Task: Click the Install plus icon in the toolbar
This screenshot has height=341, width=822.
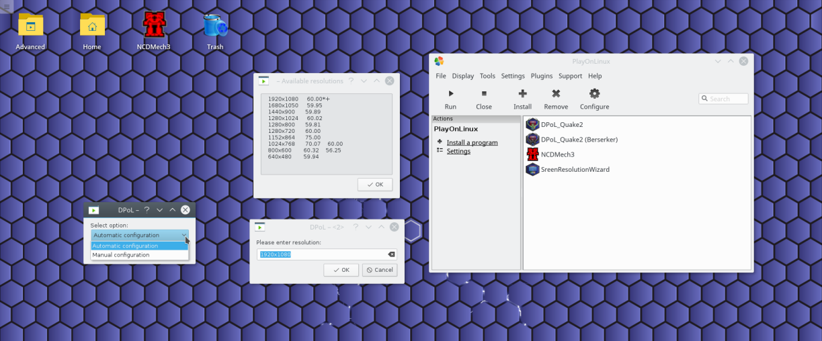Action: [522, 93]
